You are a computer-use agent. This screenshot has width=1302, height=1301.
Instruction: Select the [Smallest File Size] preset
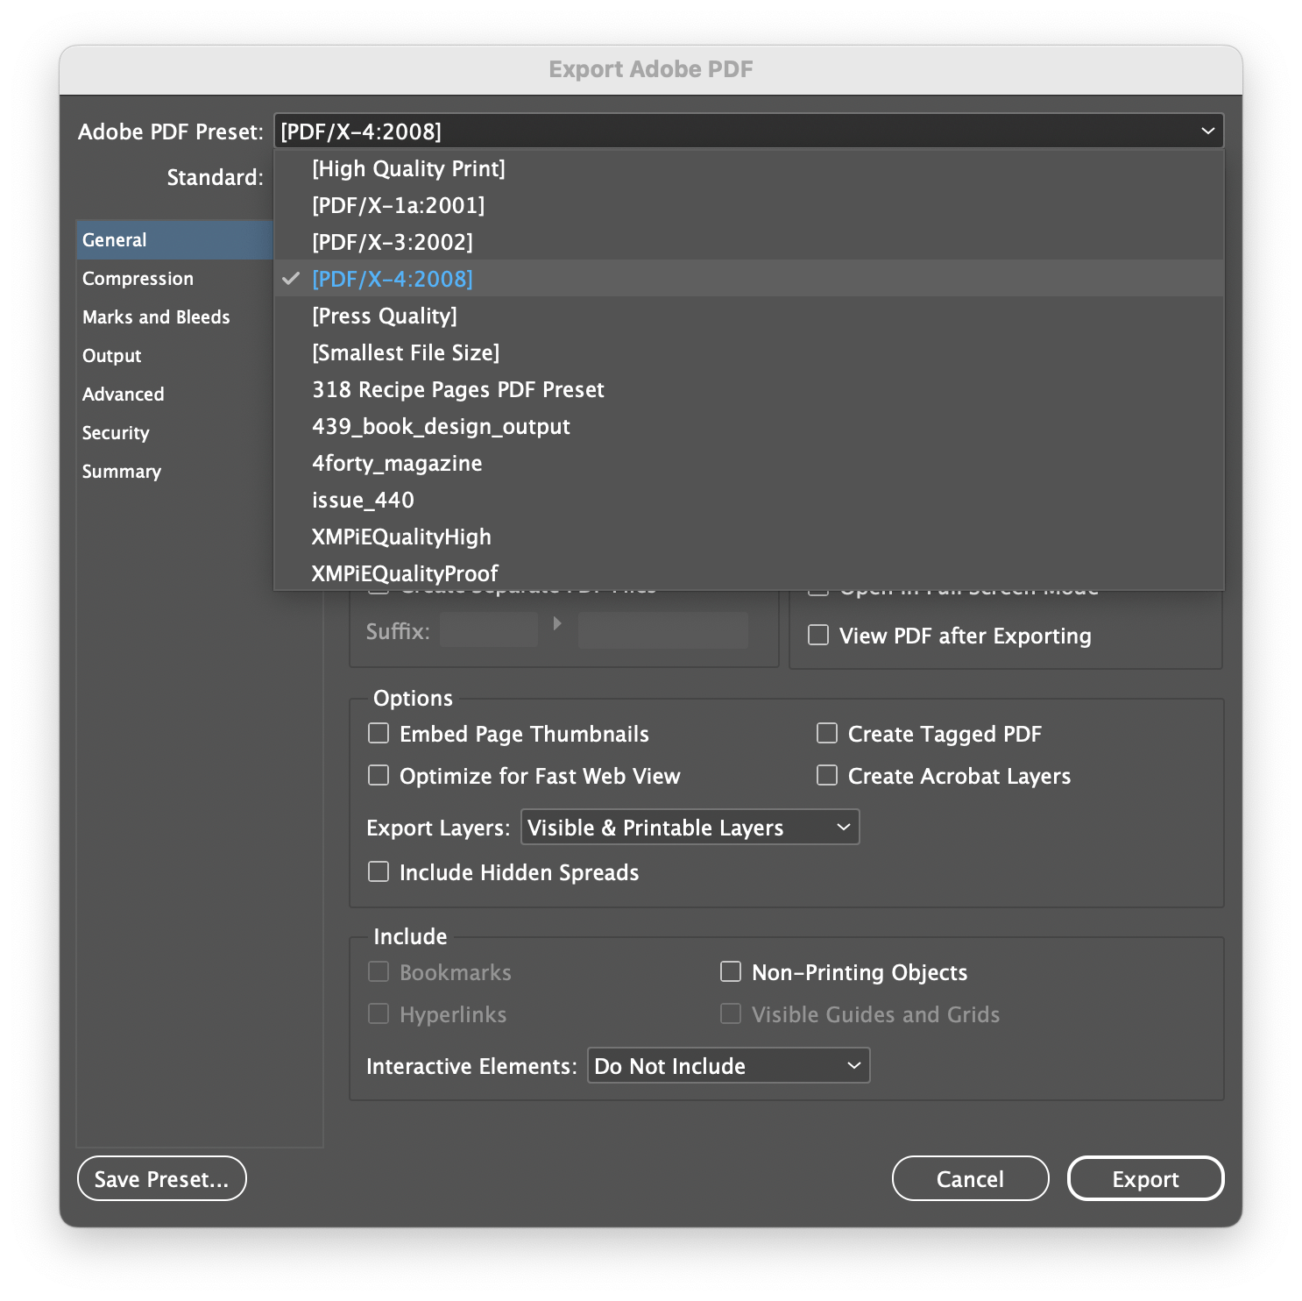(x=405, y=352)
